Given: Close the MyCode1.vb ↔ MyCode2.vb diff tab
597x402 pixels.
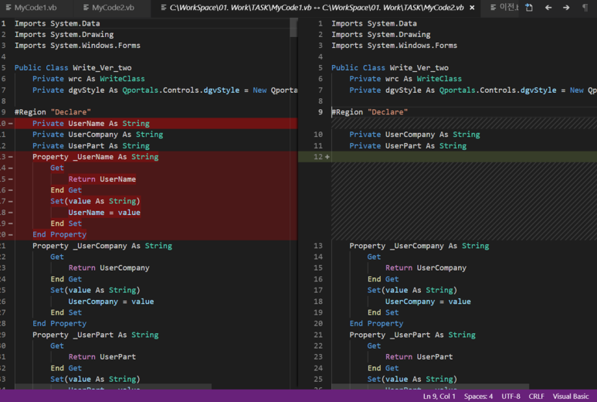Looking at the screenshot, I should pos(472,8).
